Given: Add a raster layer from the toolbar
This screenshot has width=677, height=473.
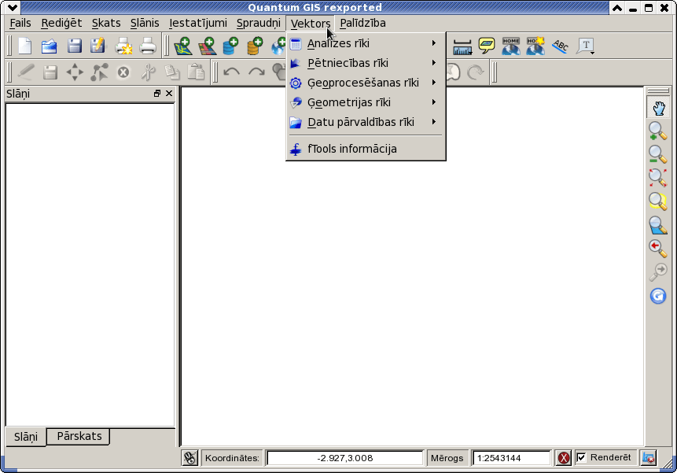Looking at the screenshot, I should pos(208,46).
